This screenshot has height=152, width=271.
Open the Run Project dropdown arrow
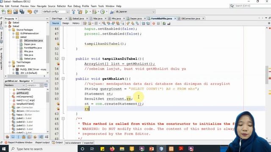pyautogui.click(x=90, y=11)
